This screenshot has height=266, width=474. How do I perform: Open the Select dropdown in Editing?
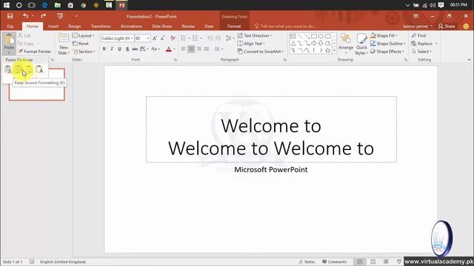click(x=421, y=52)
